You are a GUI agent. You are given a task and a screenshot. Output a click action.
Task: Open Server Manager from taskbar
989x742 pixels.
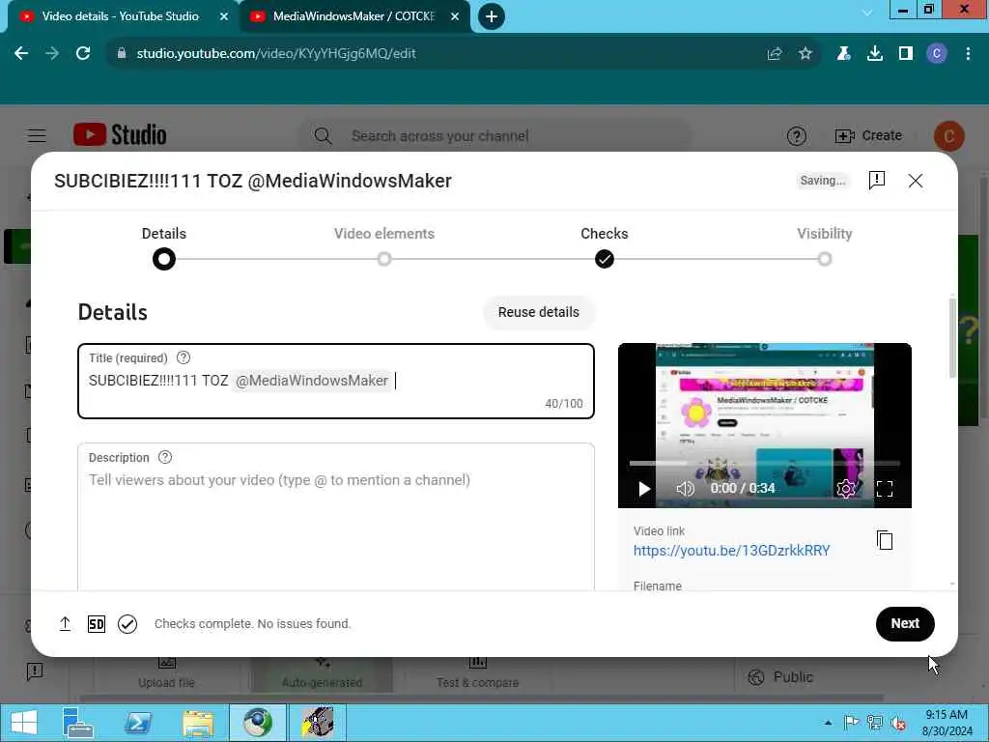78,723
